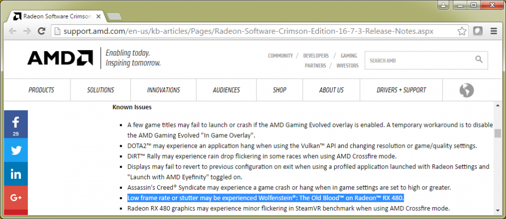506x219 pixels.
Task: Open the Developers link
Action: coord(316,56)
